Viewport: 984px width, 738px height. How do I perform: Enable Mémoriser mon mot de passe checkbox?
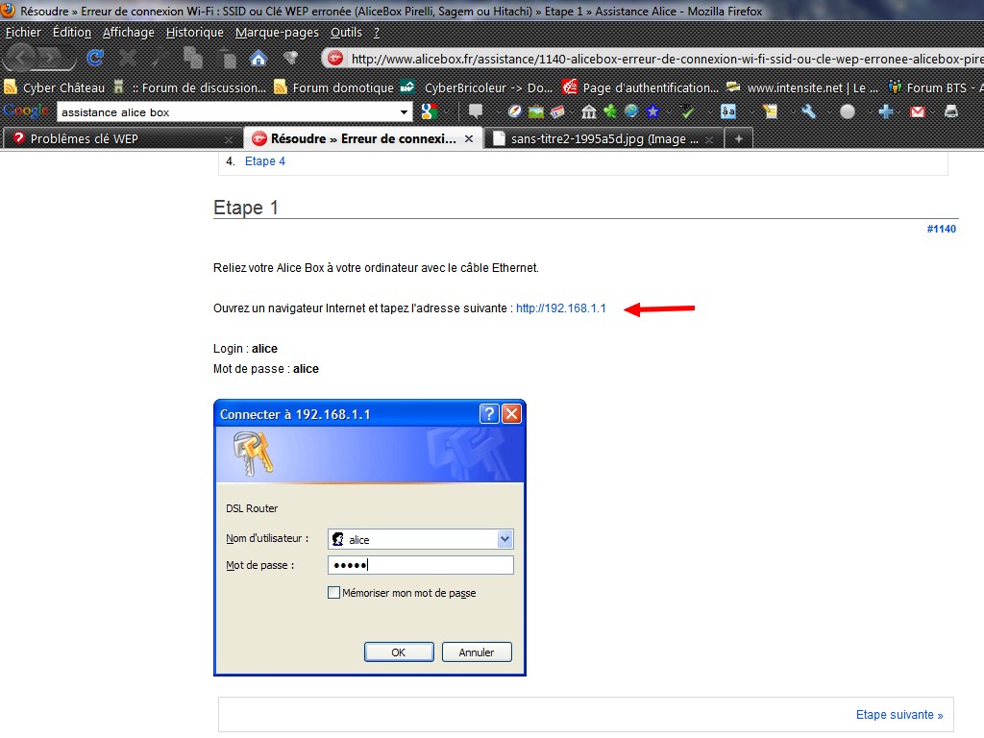coord(334,593)
